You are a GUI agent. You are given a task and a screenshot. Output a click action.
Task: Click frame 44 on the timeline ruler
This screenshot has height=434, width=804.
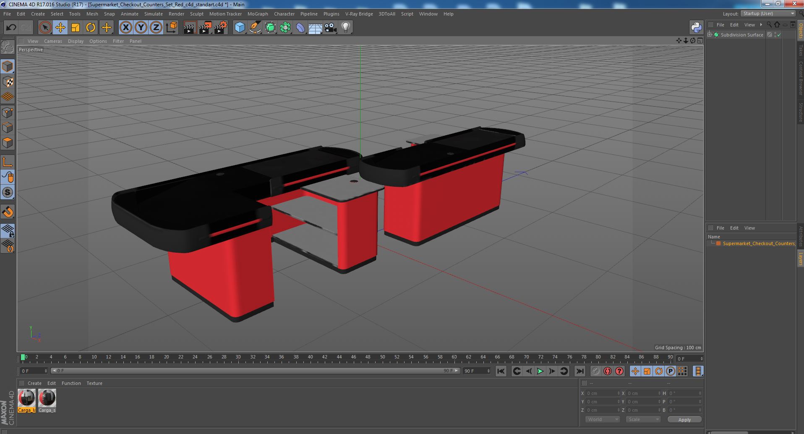pos(339,357)
